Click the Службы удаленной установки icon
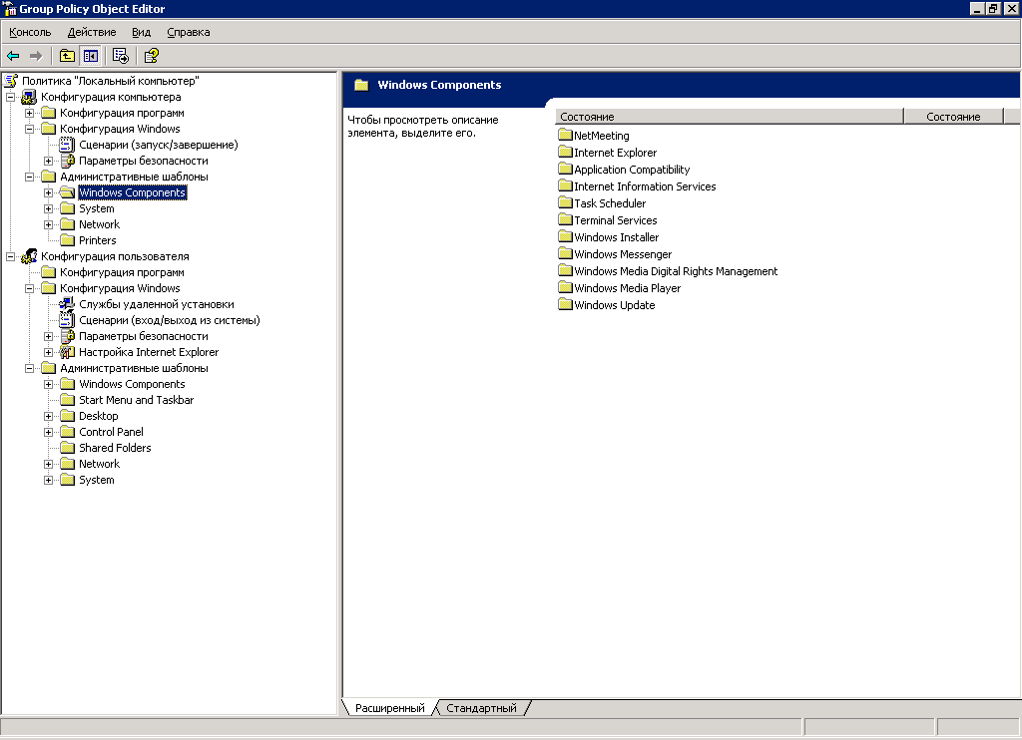 tap(67, 304)
